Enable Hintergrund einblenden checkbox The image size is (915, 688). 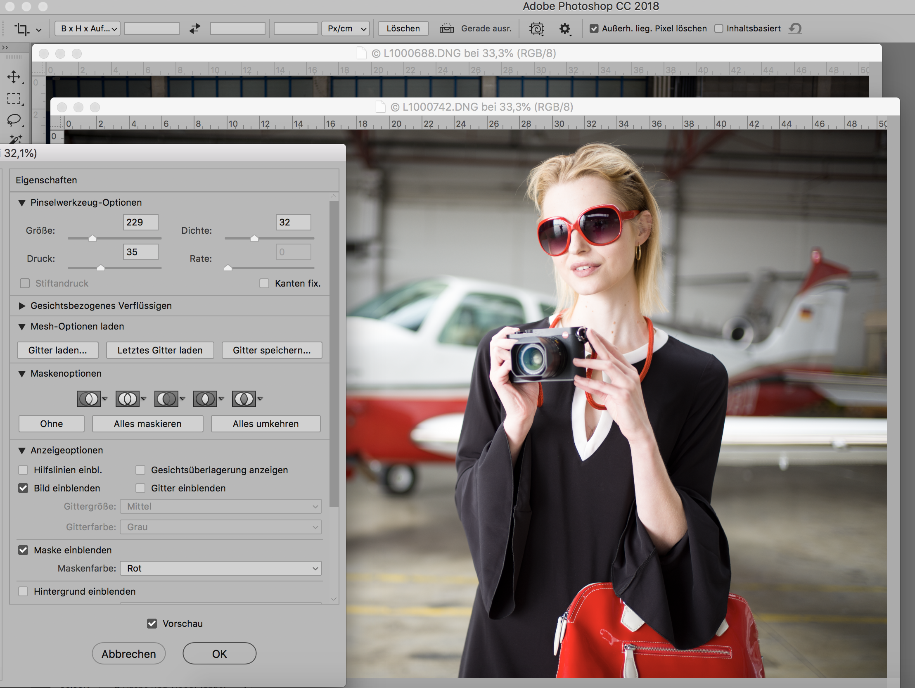pos(23,592)
